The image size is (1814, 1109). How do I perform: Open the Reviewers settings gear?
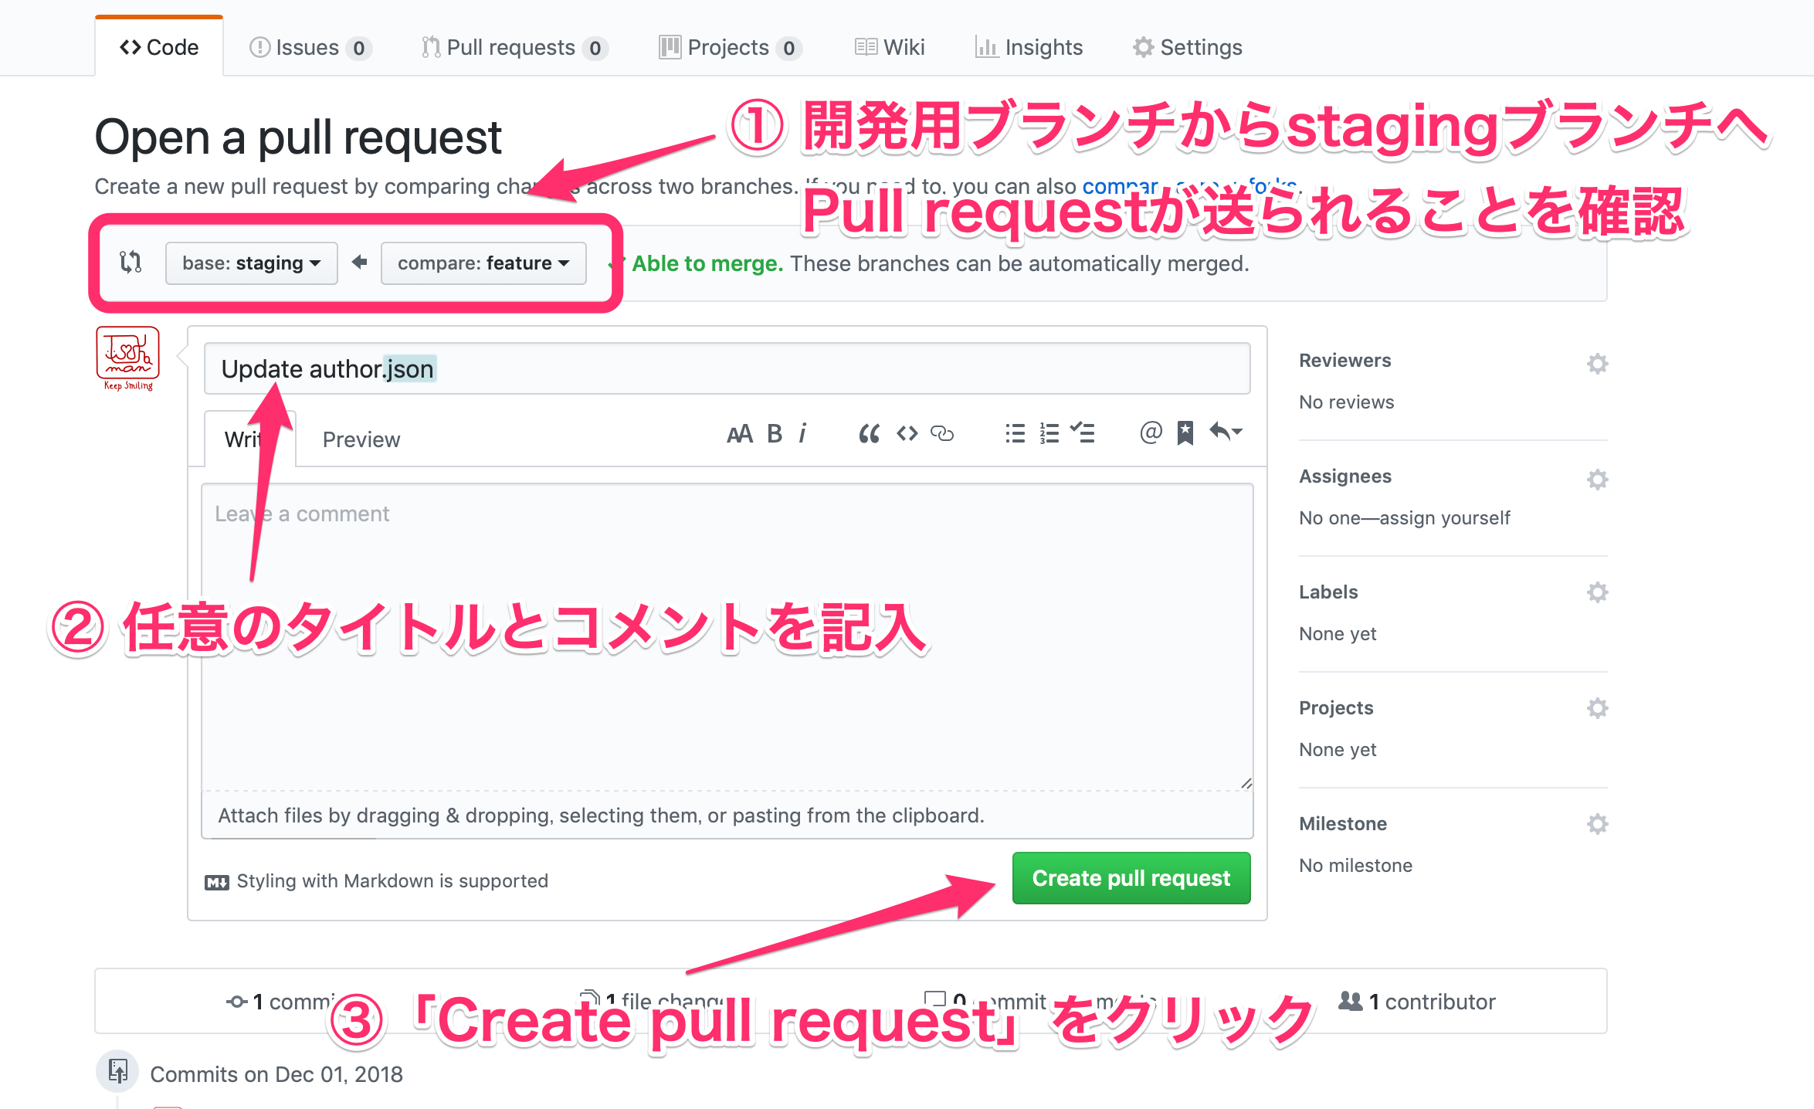[x=1597, y=363]
